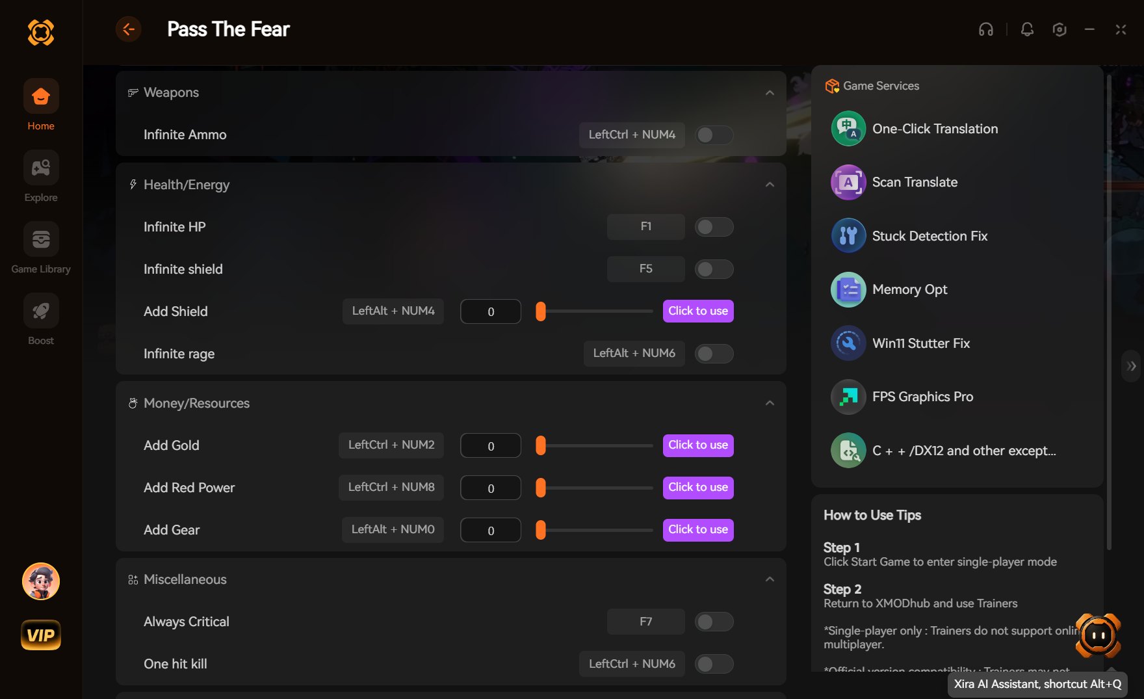This screenshot has height=699, width=1144.
Task: Select Scan Translate service
Action: 915,182
